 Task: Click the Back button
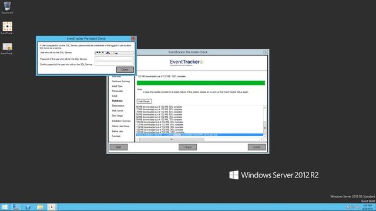pyautogui.click(x=187, y=147)
